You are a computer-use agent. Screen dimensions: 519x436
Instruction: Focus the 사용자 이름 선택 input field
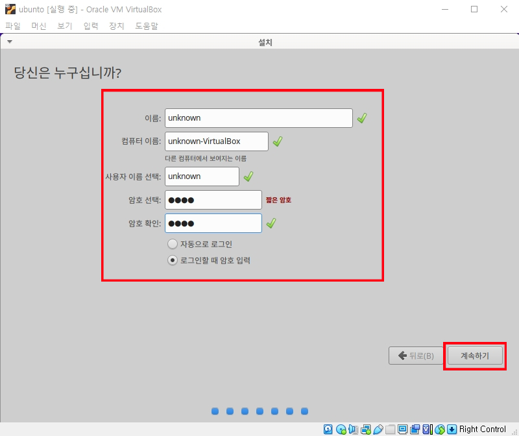coord(202,176)
